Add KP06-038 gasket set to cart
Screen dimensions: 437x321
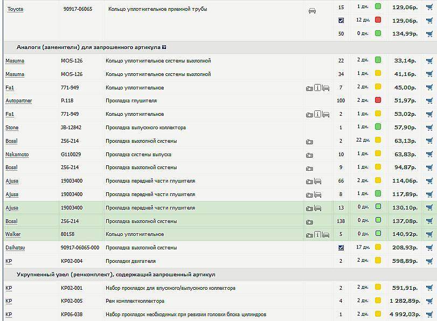[x=429, y=315]
